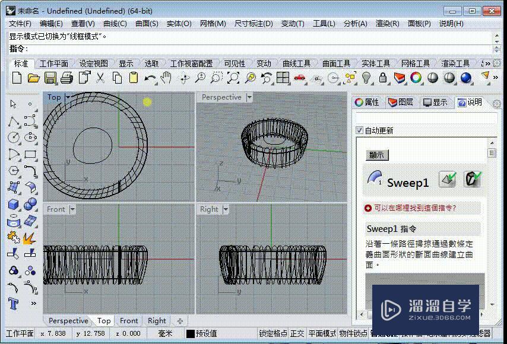Open the 曲面(S) menu
Screen dimensions: 507x344
(x=147, y=24)
